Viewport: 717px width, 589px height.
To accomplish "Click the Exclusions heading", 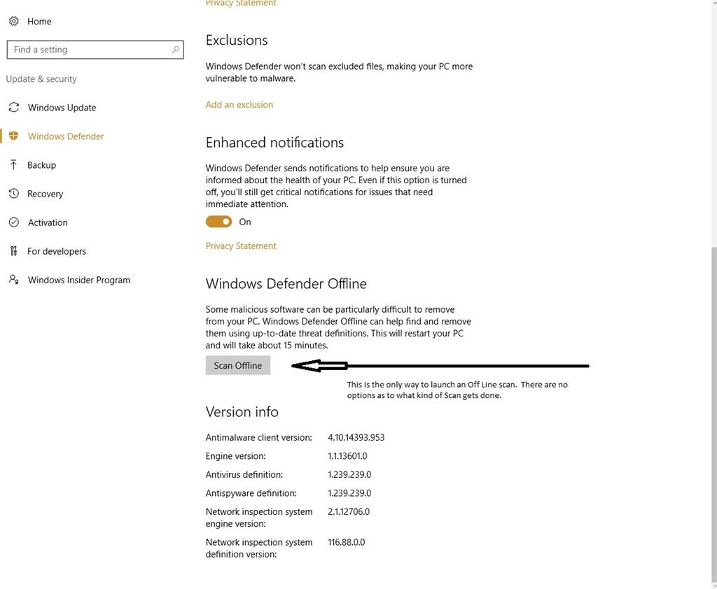I will (237, 40).
